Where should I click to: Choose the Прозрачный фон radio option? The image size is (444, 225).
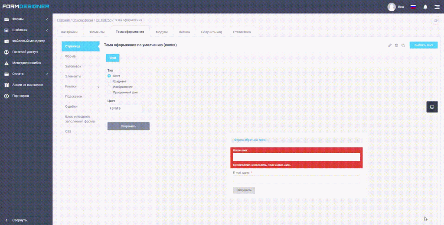pyautogui.click(x=109, y=93)
